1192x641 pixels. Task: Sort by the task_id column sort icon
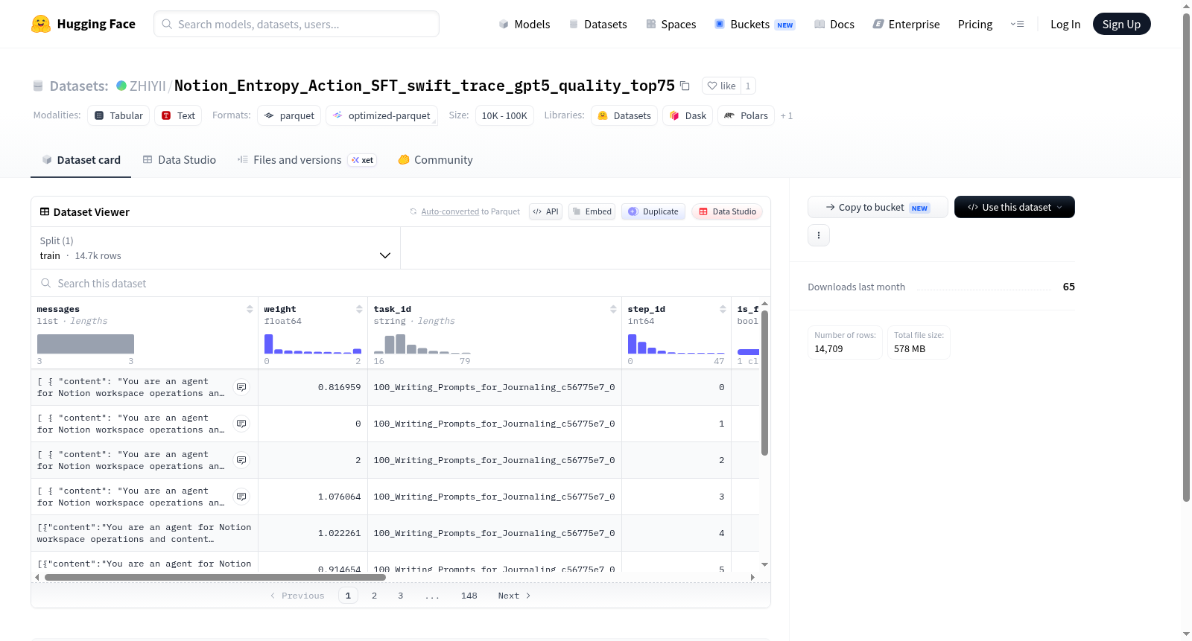pos(613,309)
